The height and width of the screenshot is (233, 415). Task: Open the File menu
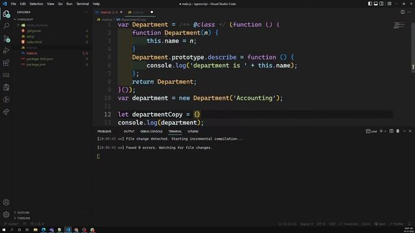[x=13, y=4]
